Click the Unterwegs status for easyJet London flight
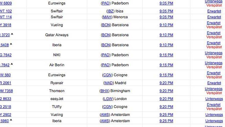 tap(214, 99)
